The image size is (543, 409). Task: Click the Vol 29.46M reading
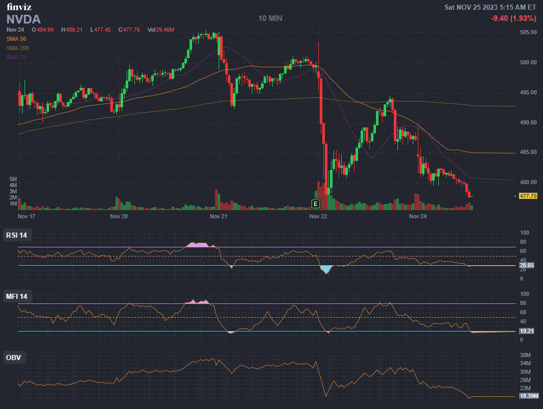pyautogui.click(x=161, y=30)
